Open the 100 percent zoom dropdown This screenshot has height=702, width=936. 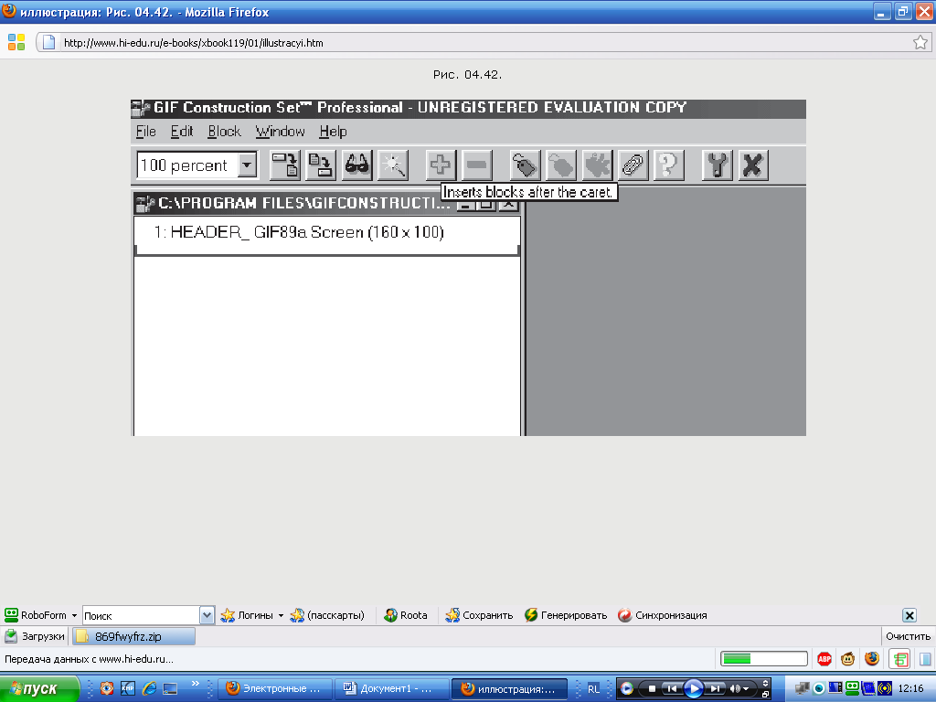[x=247, y=165]
